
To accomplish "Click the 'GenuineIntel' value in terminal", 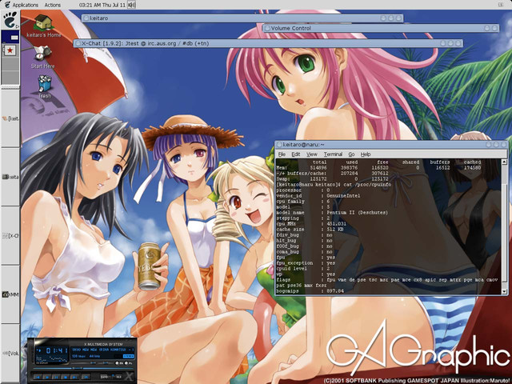I will (343, 195).
